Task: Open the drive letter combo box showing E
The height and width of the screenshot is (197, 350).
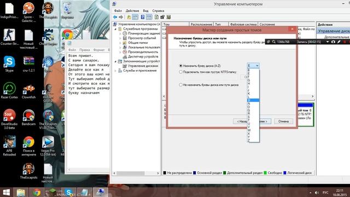Action: click(253, 66)
